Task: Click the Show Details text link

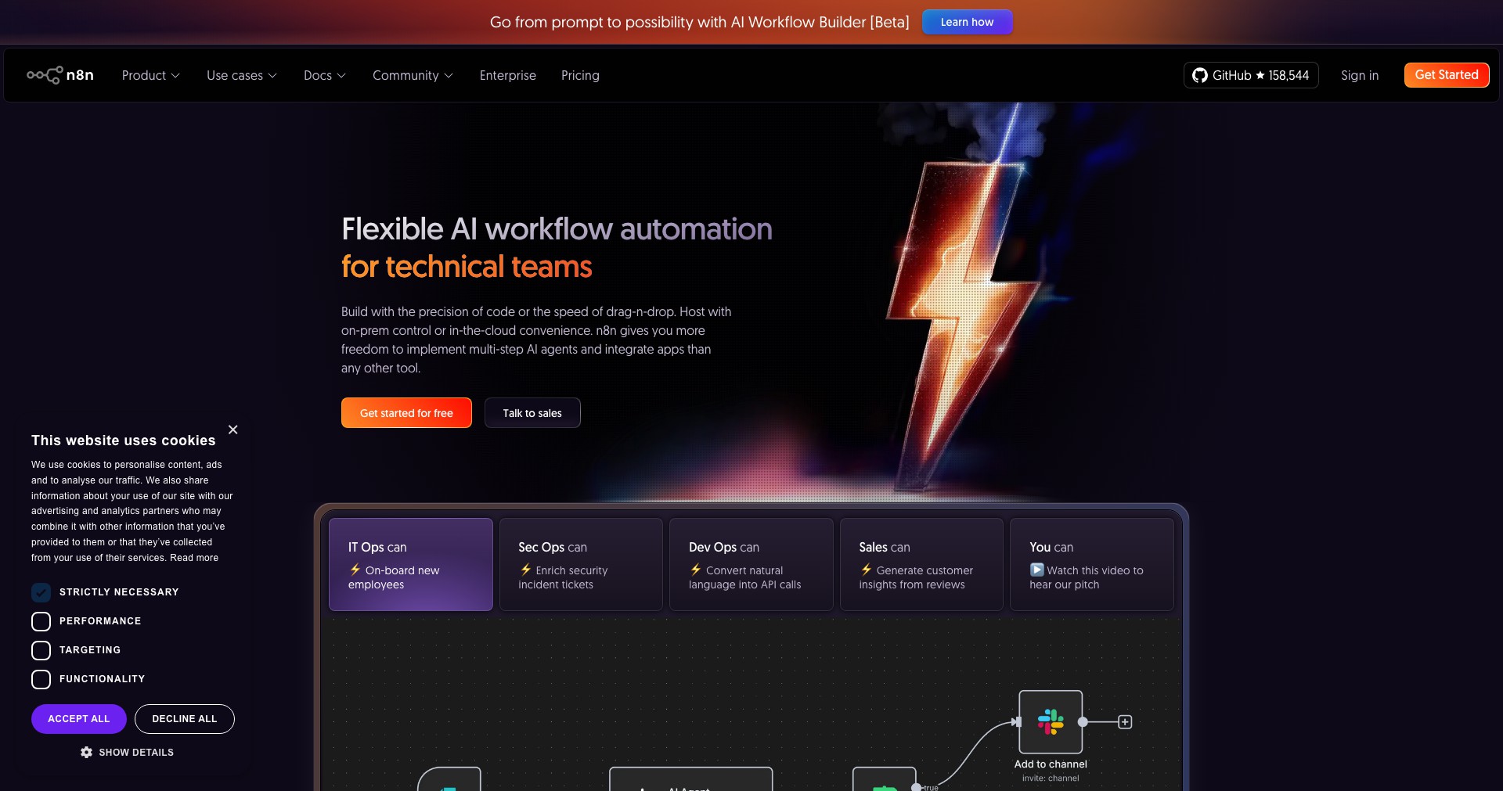Action: point(136,753)
